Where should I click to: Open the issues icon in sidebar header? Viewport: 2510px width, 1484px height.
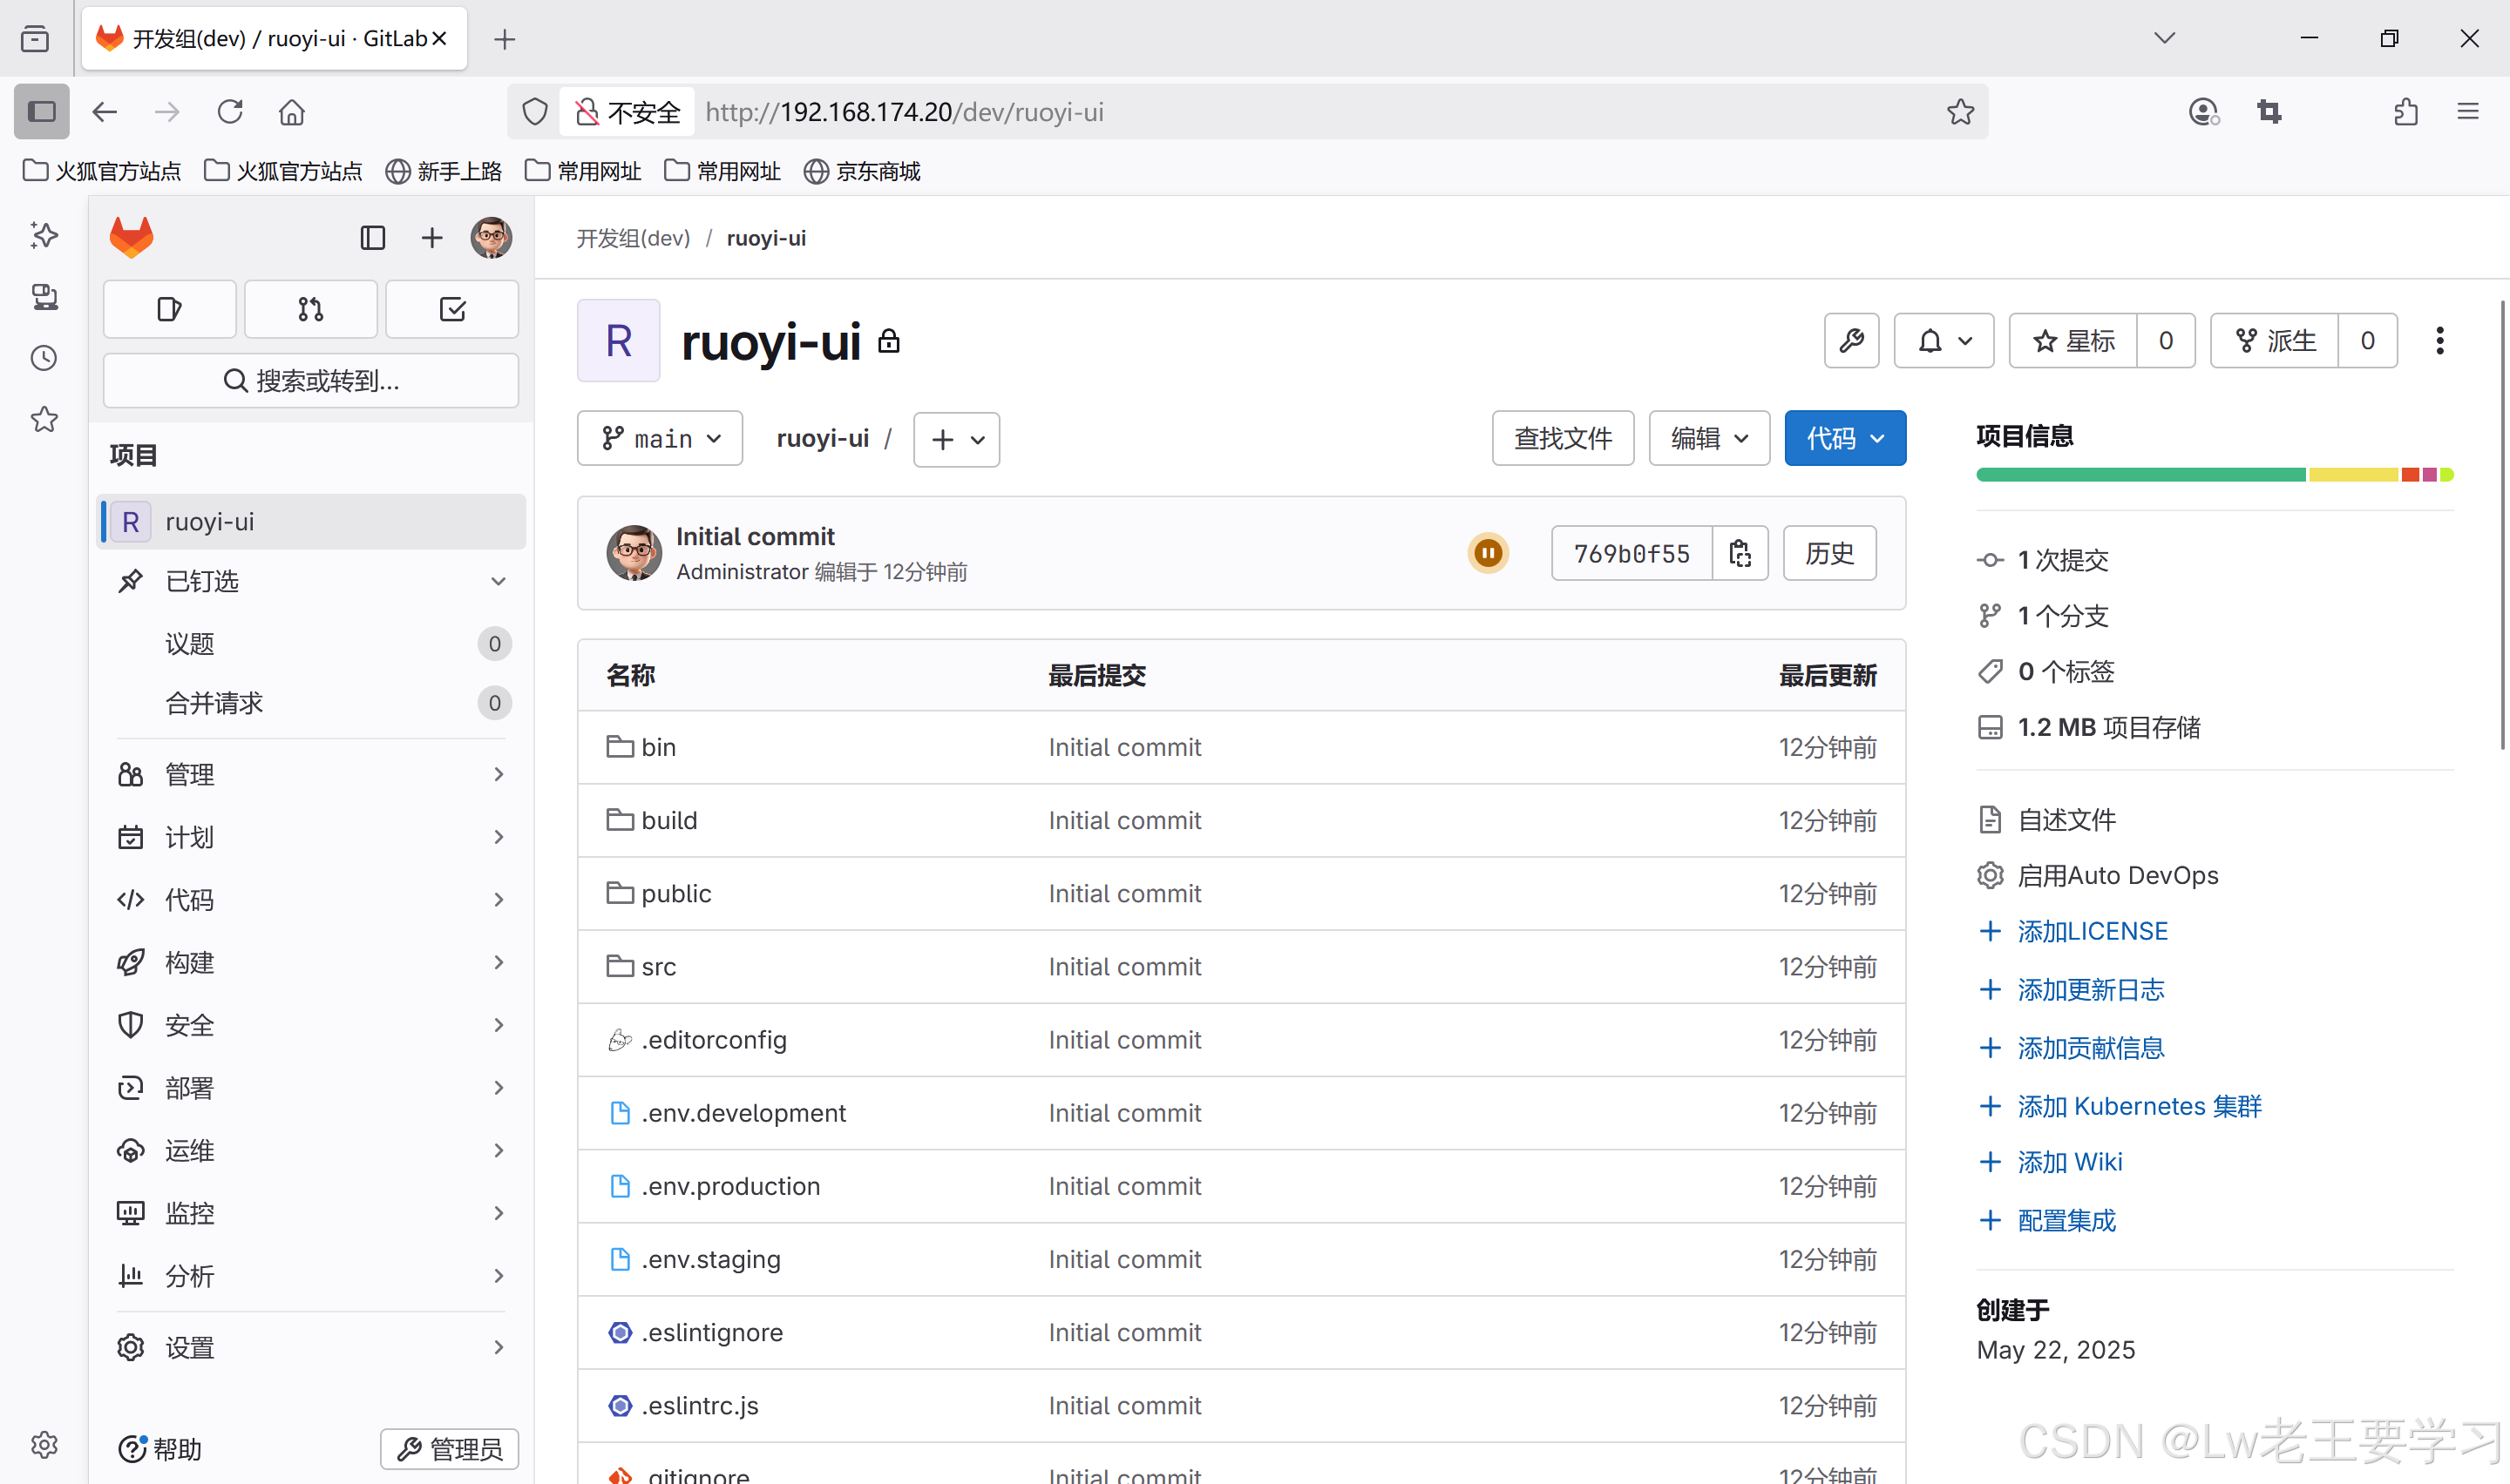point(169,309)
